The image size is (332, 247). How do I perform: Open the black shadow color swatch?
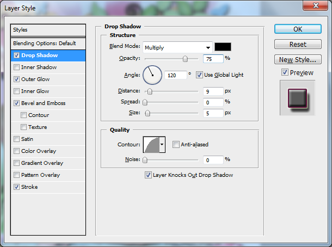(223, 47)
